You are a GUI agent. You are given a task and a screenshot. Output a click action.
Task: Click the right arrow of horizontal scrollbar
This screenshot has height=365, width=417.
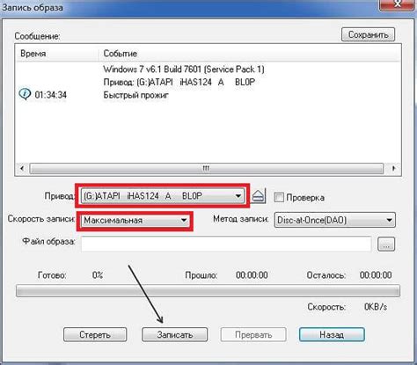(x=394, y=168)
